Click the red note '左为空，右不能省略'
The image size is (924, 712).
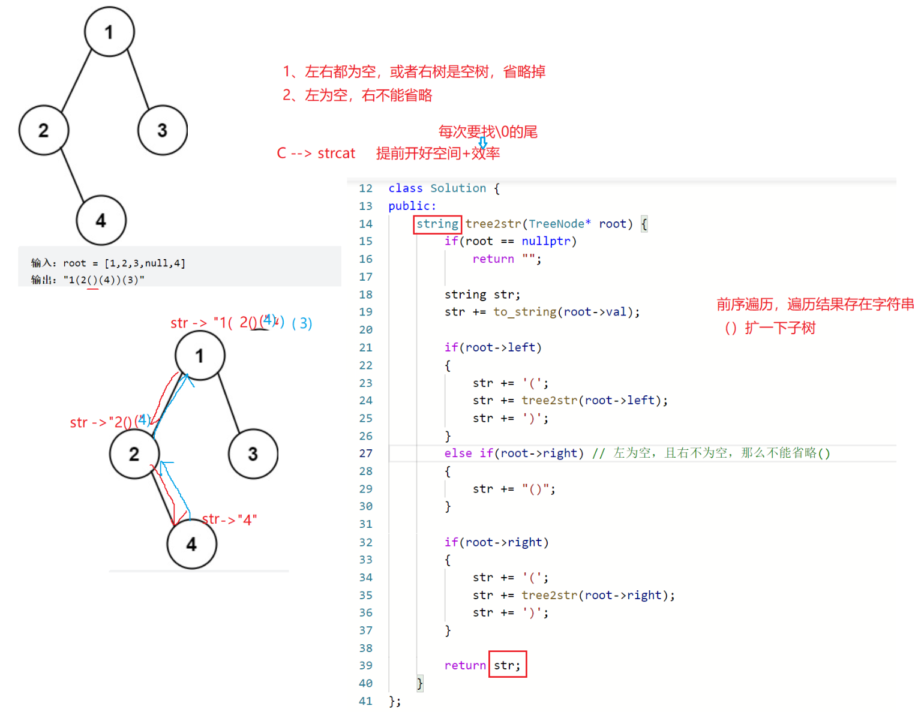coord(358,95)
